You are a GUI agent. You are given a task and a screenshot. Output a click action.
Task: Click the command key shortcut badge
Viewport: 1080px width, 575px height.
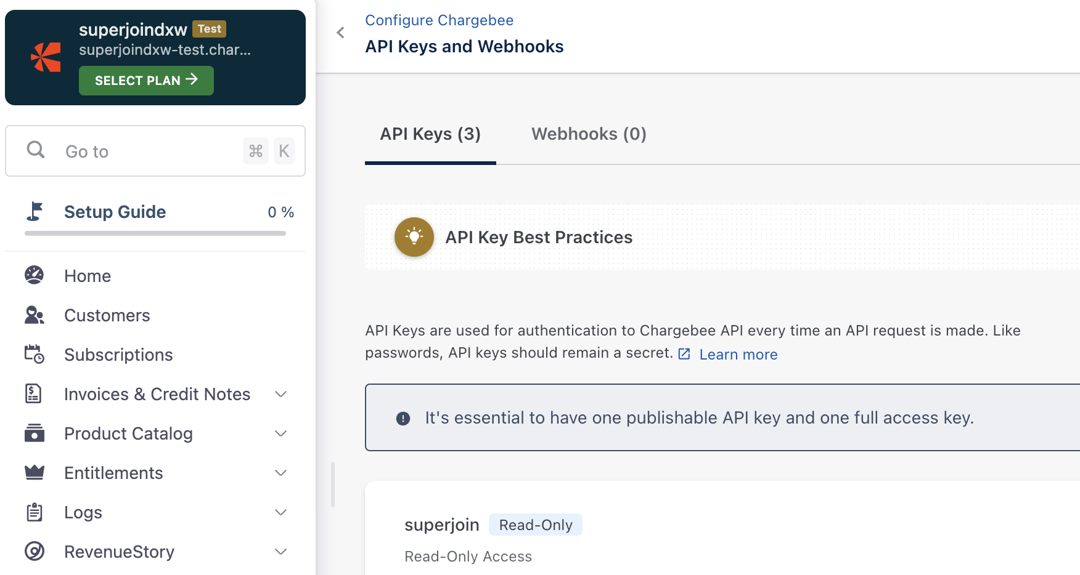tap(256, 151)
